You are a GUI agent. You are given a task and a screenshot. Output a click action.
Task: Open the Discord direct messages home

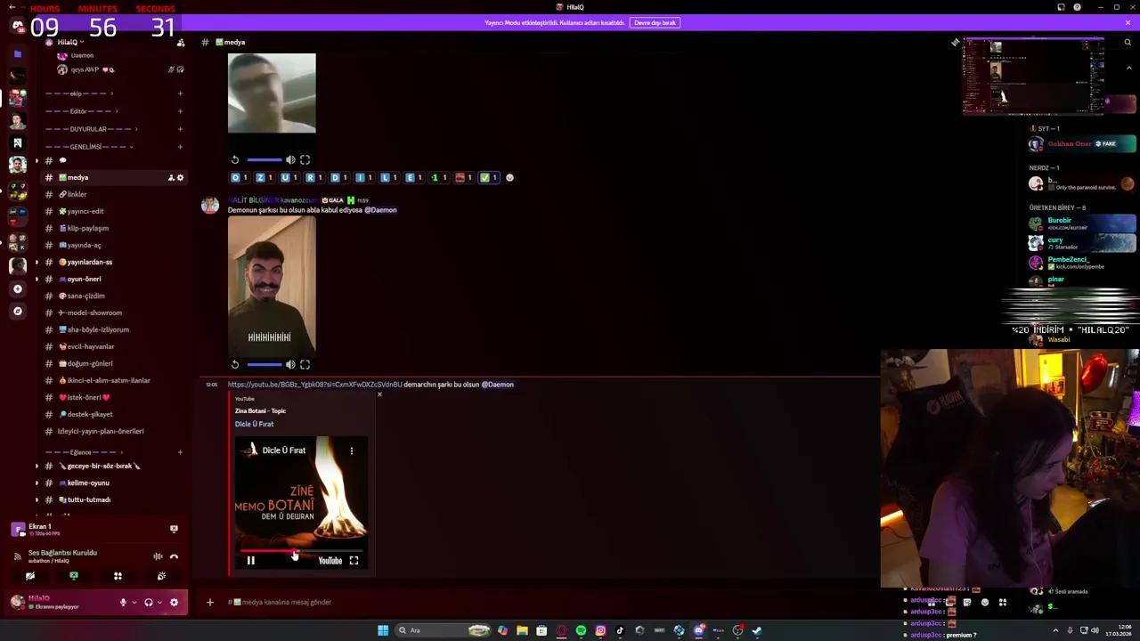17,25
